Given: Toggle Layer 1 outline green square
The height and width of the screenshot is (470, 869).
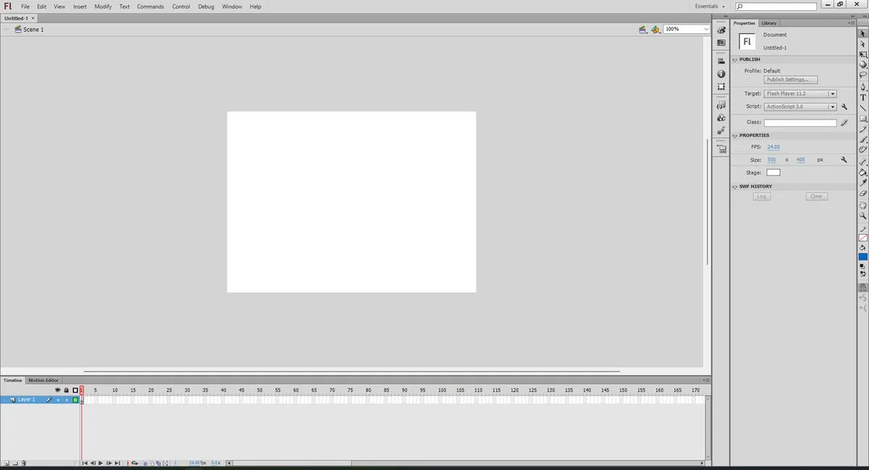Looking at the screenshot, I should [x=75, y=400].
